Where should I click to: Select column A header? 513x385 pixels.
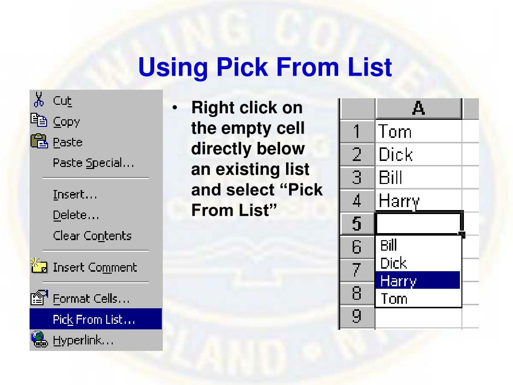[x=419, y=108]
